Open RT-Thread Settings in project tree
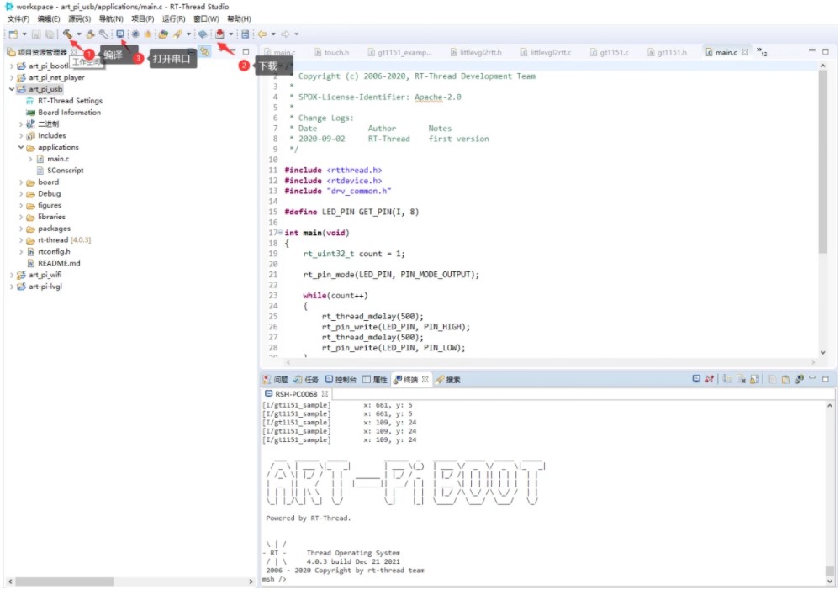 pos(70,101)
